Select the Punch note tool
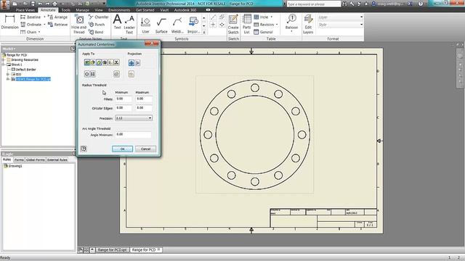 click(x=97, y=25)
